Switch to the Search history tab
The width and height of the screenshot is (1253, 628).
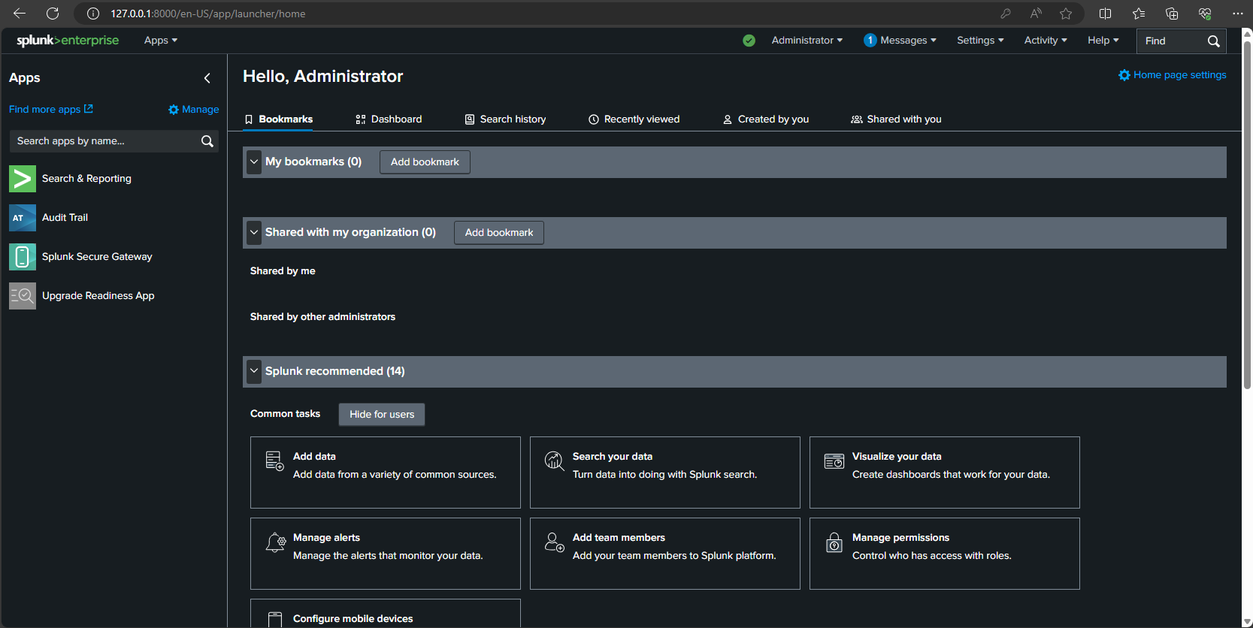505,119
